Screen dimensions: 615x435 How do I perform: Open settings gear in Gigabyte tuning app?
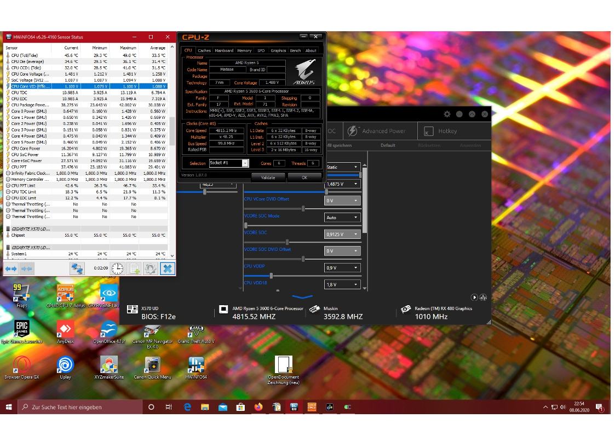447,114
